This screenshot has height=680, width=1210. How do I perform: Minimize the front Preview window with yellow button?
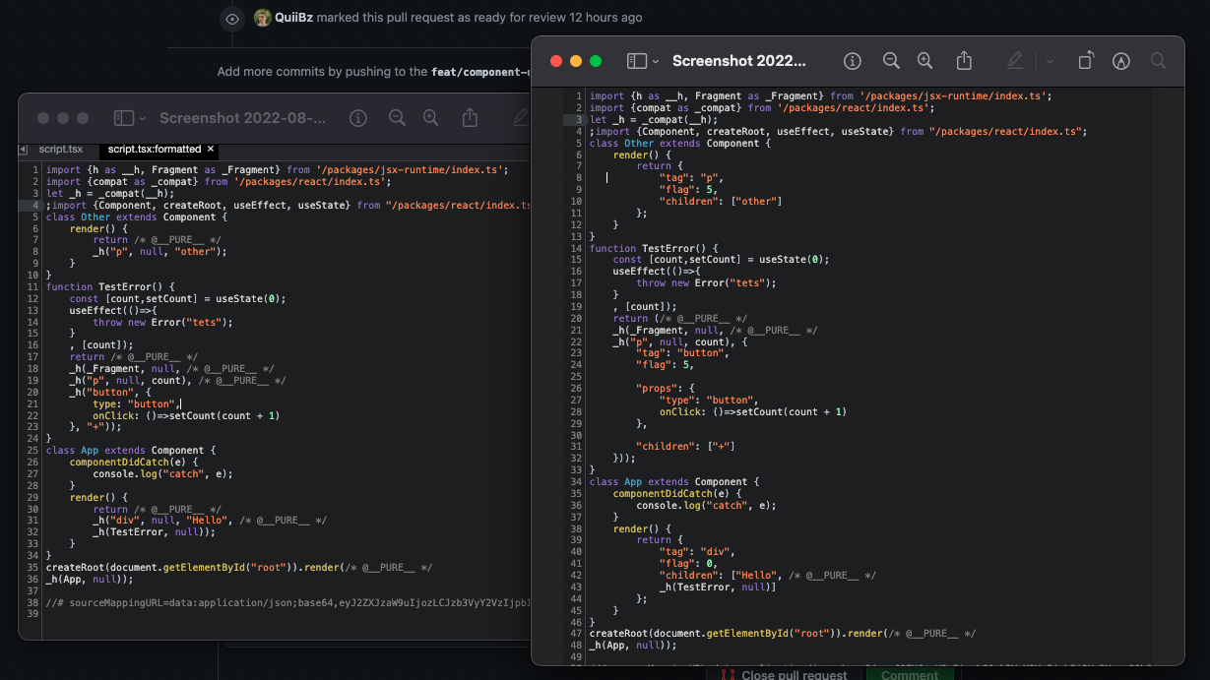coord(576,61)
